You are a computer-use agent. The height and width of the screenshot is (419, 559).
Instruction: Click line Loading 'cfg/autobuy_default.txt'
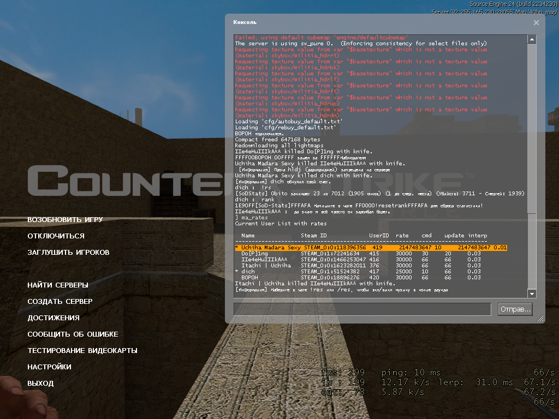(289, 122)
